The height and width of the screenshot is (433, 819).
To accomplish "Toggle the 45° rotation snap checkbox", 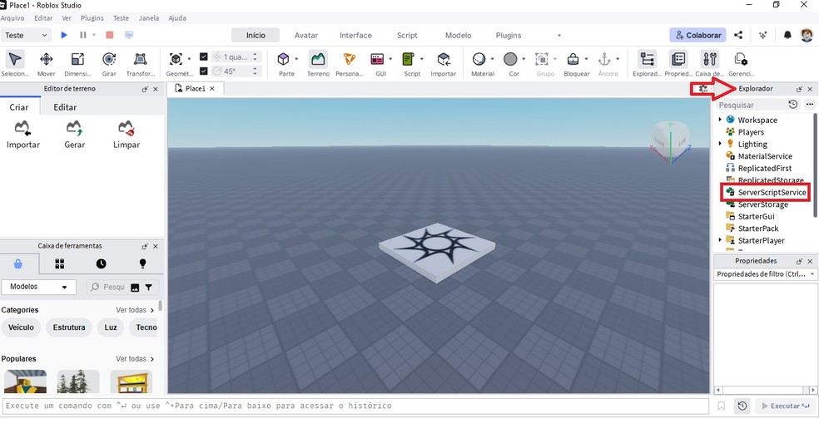I will pyautogui.click(x=204, y=71).
